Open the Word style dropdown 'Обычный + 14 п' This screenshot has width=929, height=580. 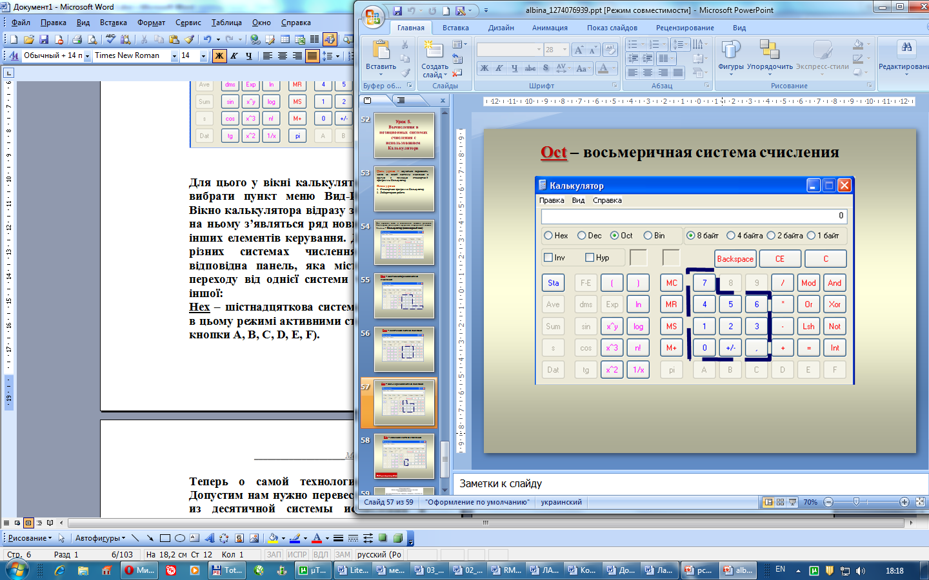88,56
